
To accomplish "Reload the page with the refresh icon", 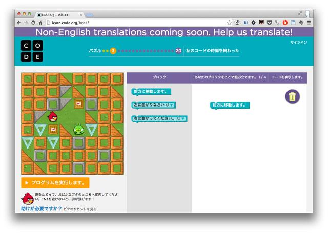I will (33, 23).
